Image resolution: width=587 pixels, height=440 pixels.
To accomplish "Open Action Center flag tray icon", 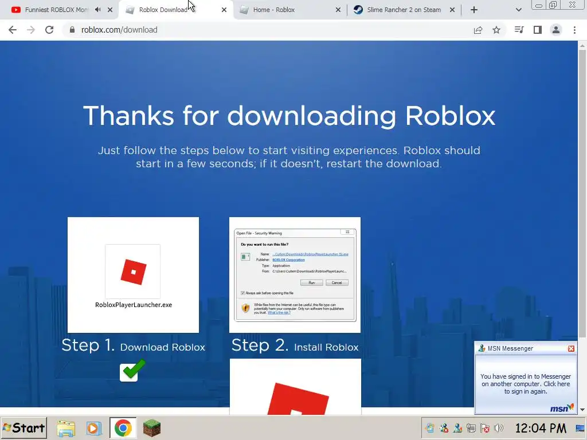I will click(x=485, y=428).
